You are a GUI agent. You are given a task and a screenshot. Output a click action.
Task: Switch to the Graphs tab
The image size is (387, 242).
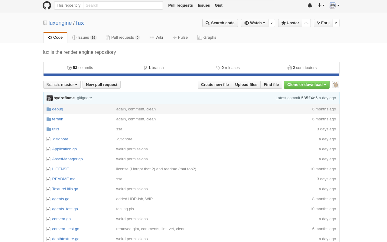click(x=207, y=38)
